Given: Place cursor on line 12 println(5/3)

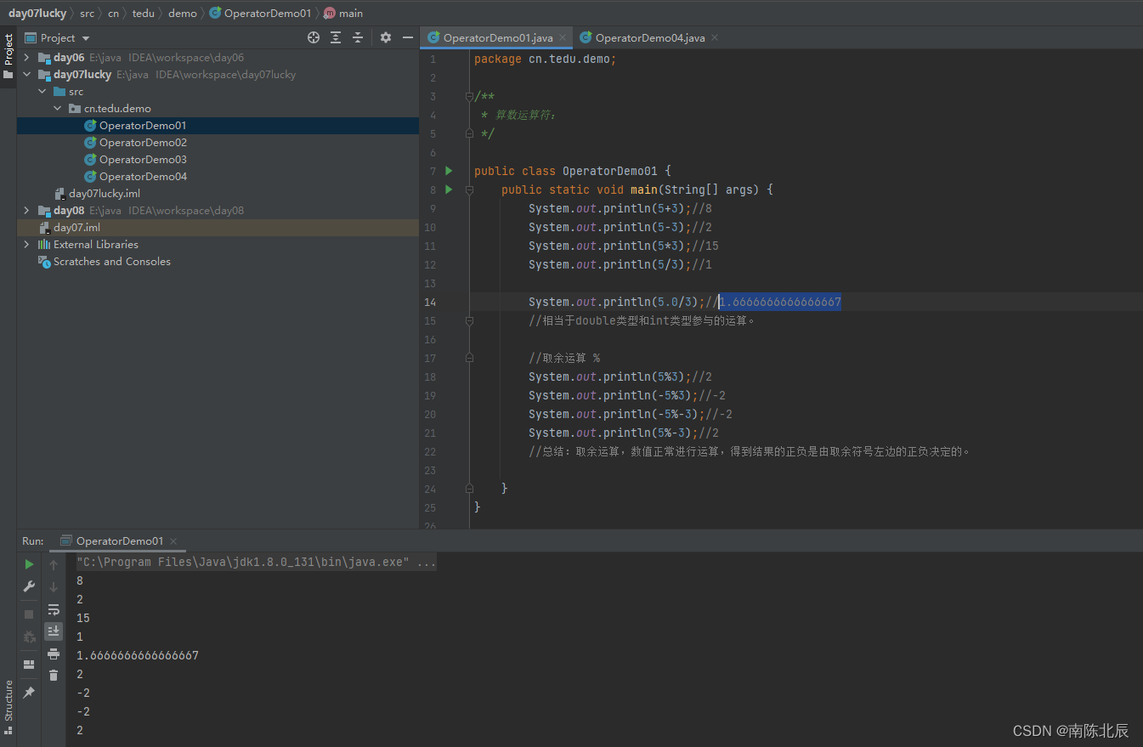Looking at the screenshot, I should (620, 265).
